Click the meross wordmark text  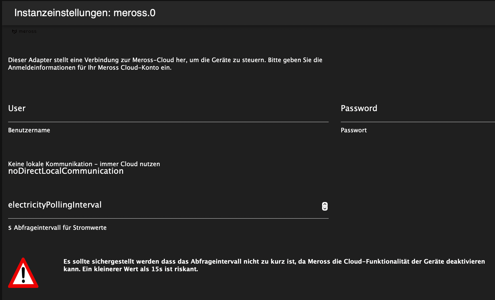28,32
